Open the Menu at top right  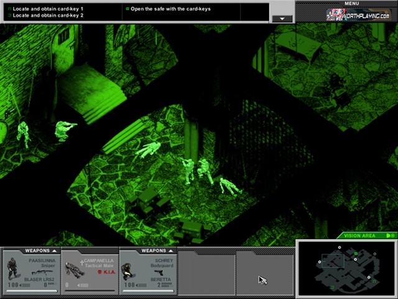tap(351, 4)
